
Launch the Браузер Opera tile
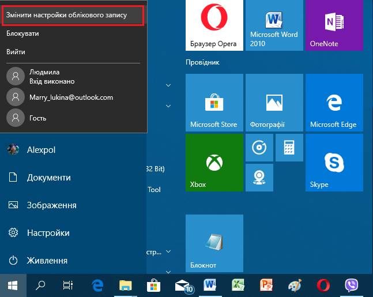pos(214,25)
